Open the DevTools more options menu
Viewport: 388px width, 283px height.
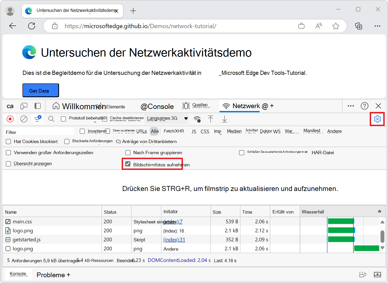pyautogui.click(x=351, y=106)
